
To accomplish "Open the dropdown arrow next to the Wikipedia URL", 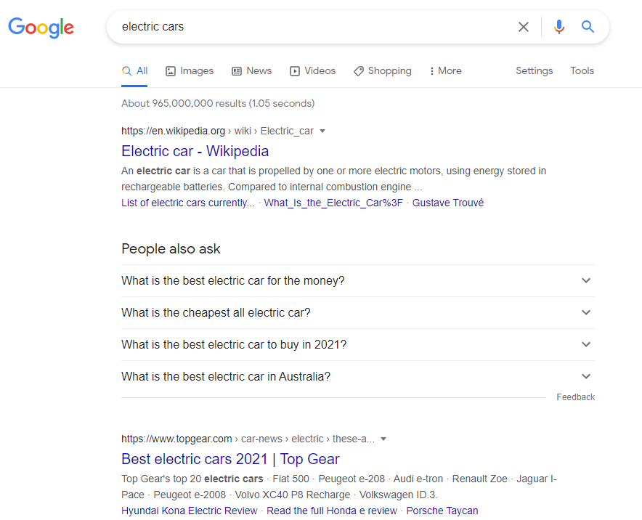I will coord(322,131).
